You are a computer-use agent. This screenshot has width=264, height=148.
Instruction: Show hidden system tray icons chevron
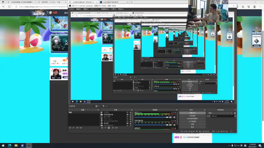tap(229, 145)
